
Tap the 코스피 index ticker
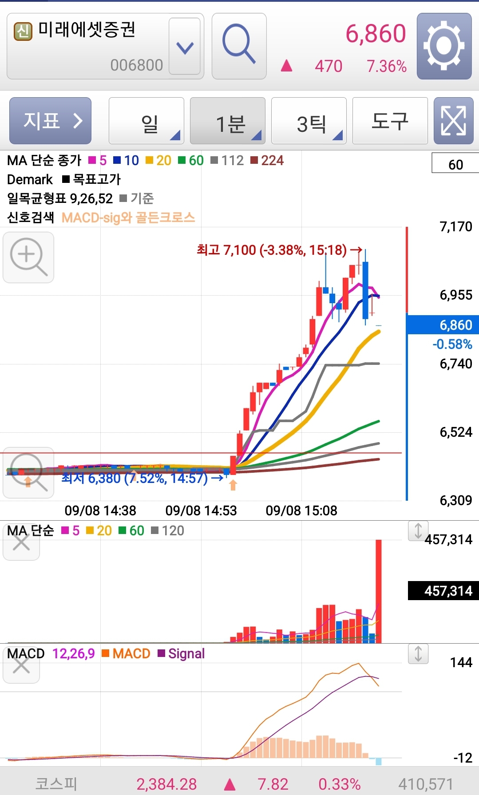tap(56, 783)
